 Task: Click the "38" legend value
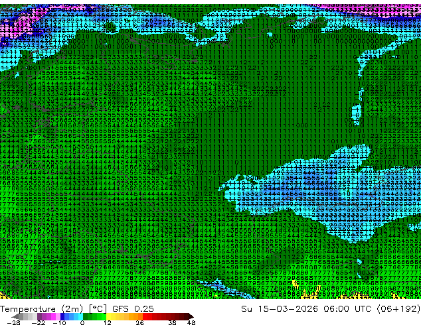click(172, 322)
